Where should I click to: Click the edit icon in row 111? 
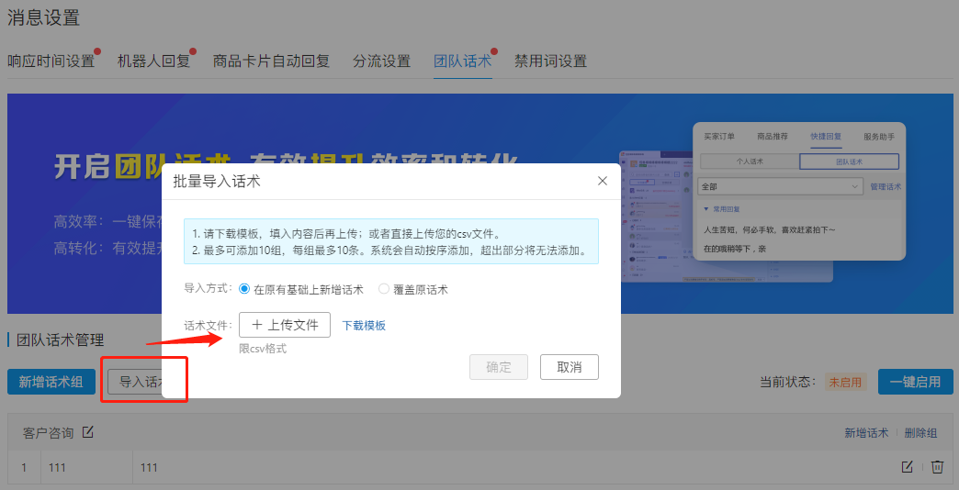click(x=907, y=467)
